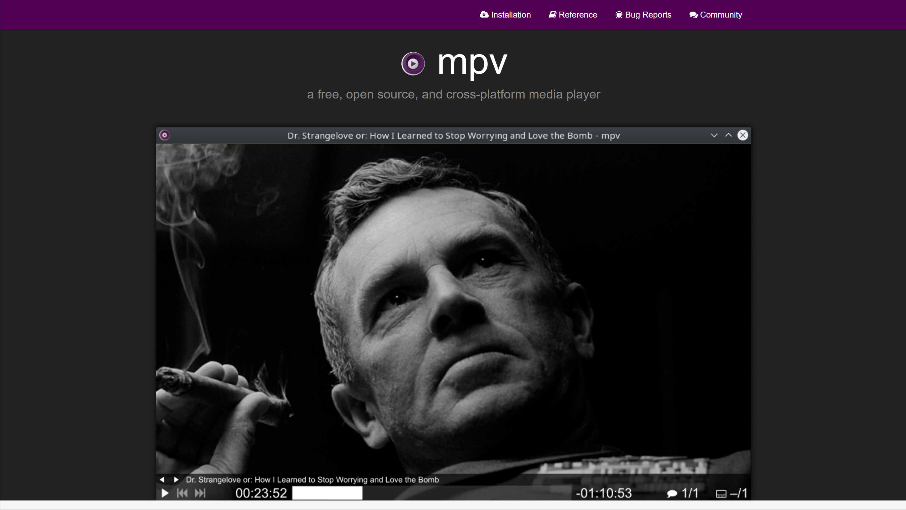Click titlebar up chevron to maximize
This screenshot has height=510, width=906.
click(728, 135)
